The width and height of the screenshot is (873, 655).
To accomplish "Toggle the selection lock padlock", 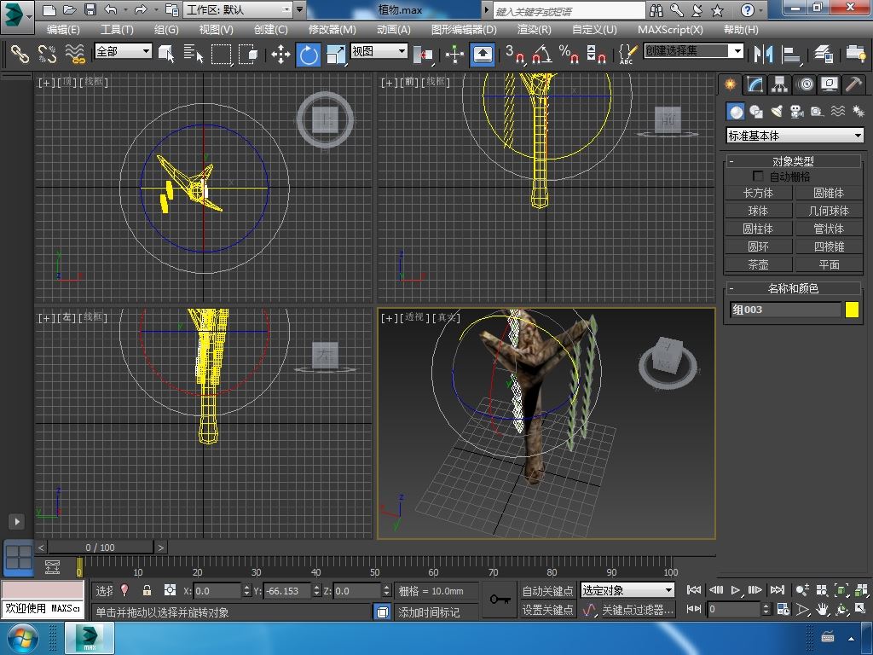I will [147, 590].
